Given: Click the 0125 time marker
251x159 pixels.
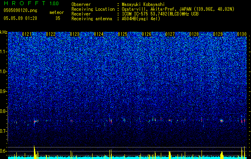Looking at the screenshot, I should click(123, 34).
